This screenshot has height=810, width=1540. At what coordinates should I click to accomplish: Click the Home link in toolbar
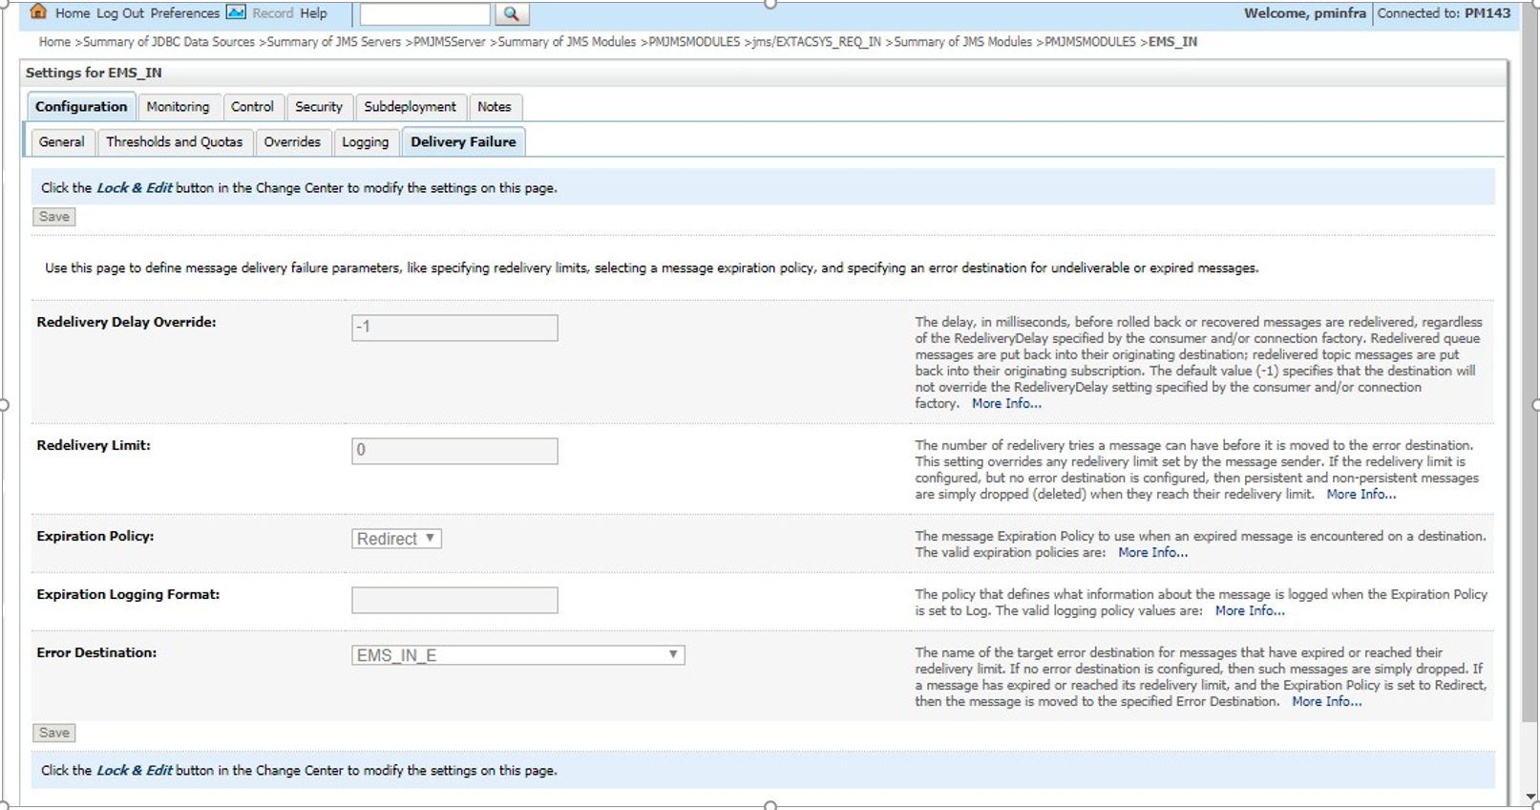[73, 13]
